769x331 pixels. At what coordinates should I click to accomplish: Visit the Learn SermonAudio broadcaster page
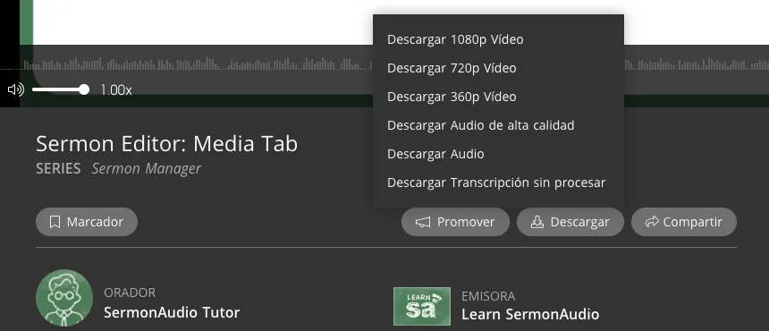pyautogui.click(x=530, y=314)
